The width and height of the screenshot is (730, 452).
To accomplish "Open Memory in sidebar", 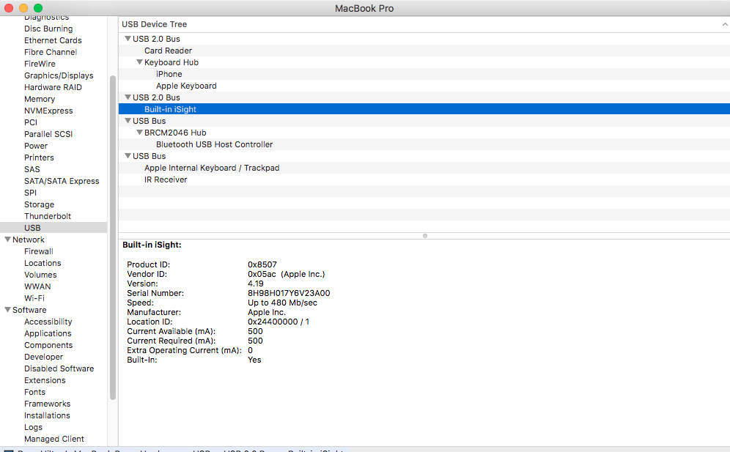I will (40, 99).
